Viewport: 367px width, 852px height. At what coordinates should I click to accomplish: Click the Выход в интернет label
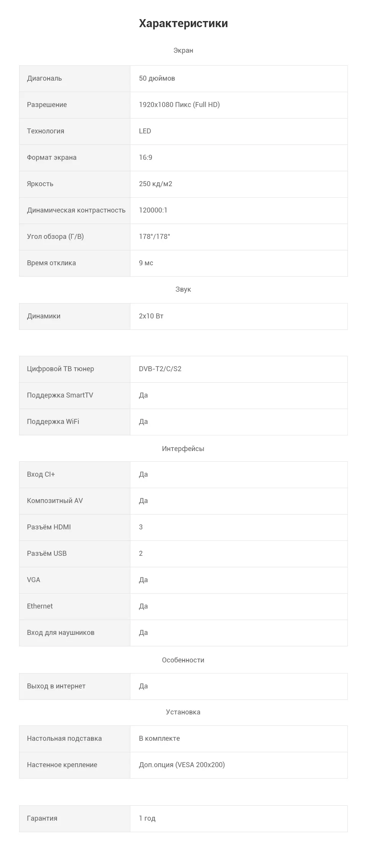[56, 686]
